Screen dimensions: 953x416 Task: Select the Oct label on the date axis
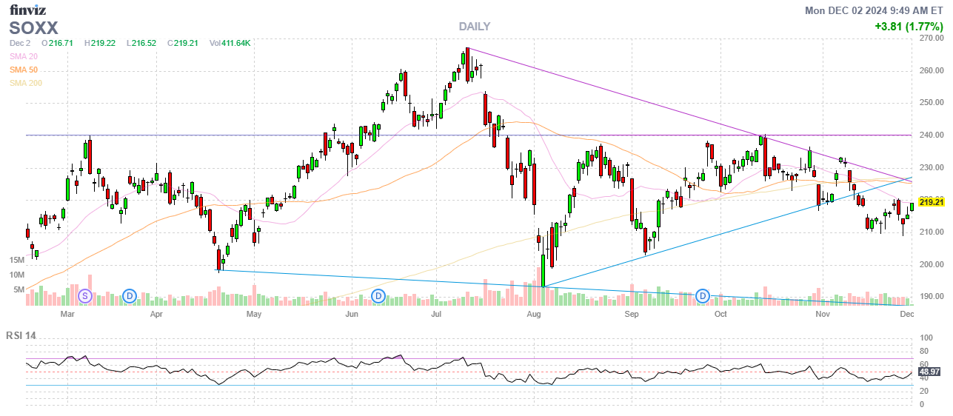(x=720, y=315)
